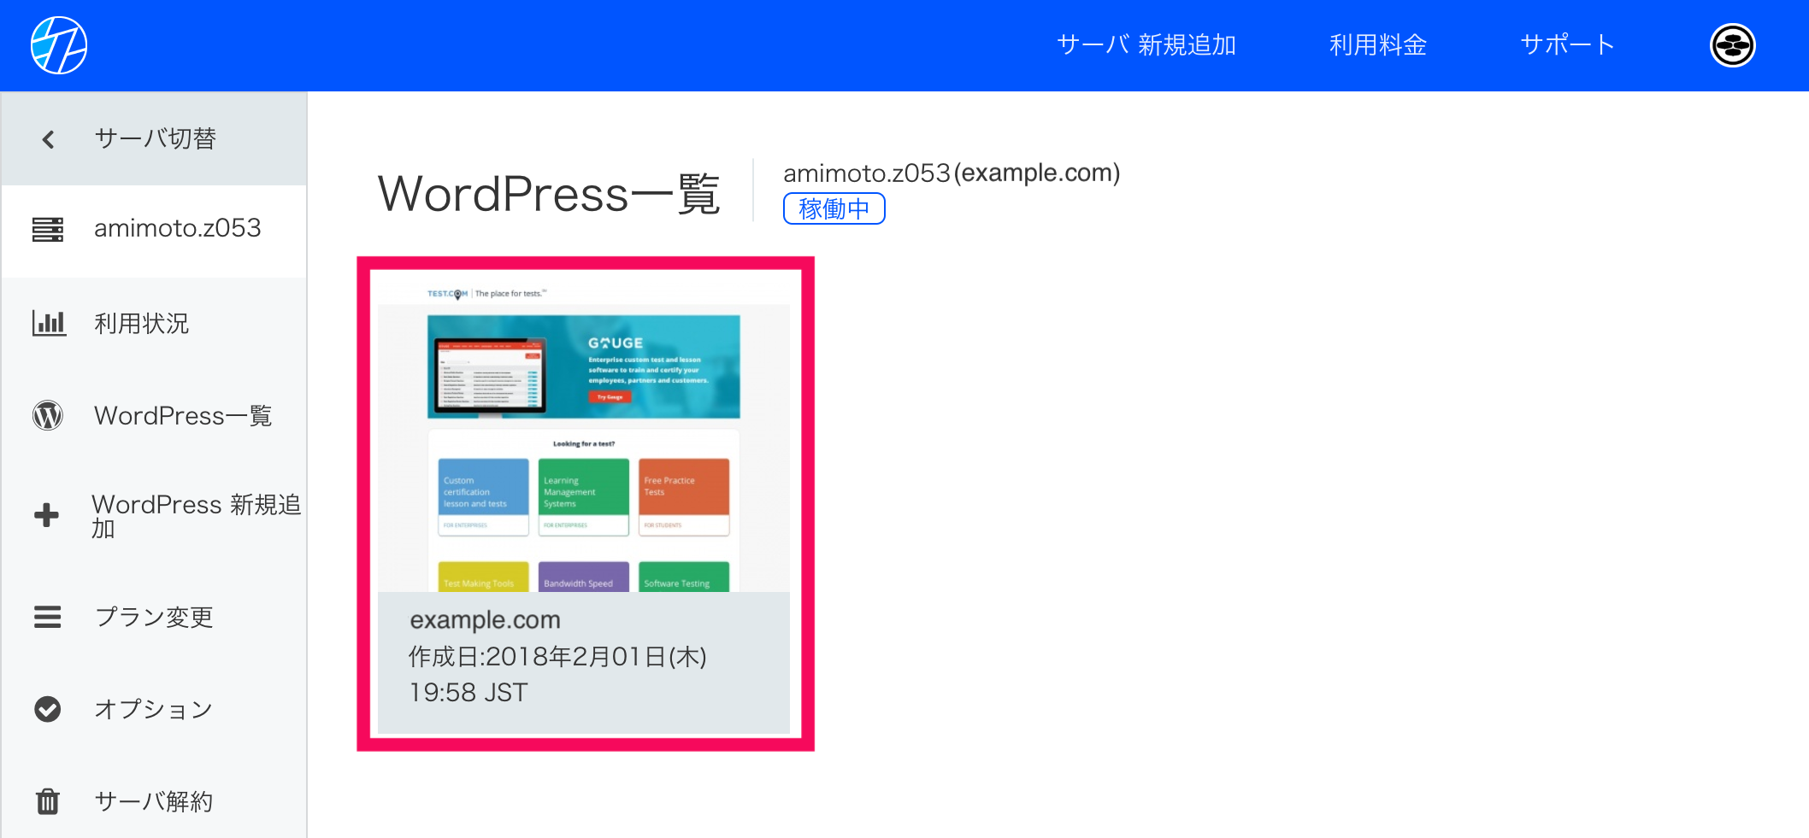
Task: Click the 稼働中 status badge
Action: [x=834, y=208]
